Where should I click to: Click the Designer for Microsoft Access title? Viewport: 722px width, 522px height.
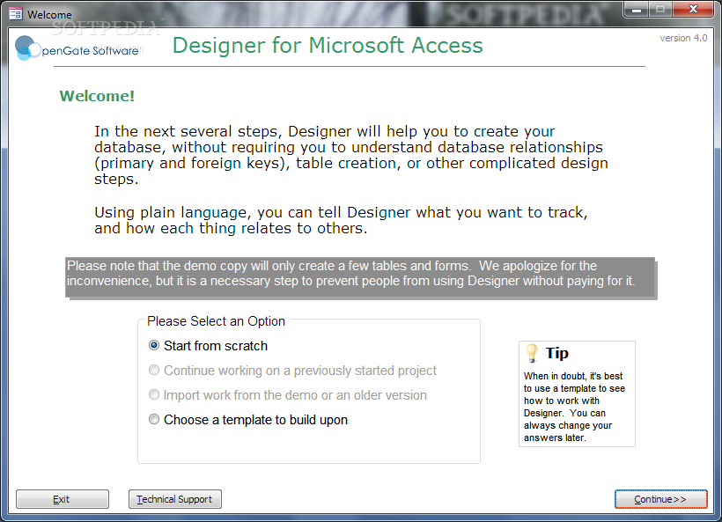pyautogui.click(x=328, y=46)
